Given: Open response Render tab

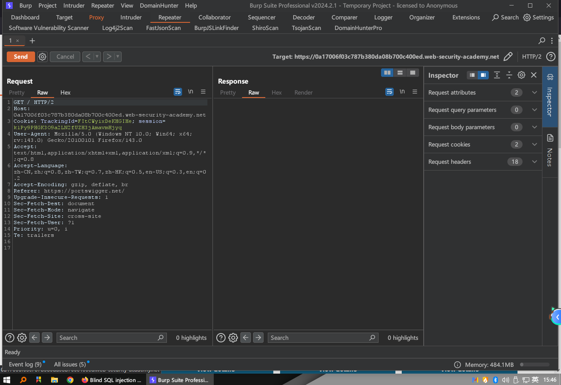Looking at the screenshot, I should (x=304, y=92).
